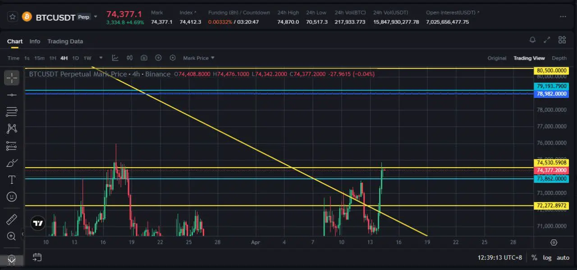Click the 72,272.8972 yellow price label
Screen dimensions: 577x270
pos(552,206)
